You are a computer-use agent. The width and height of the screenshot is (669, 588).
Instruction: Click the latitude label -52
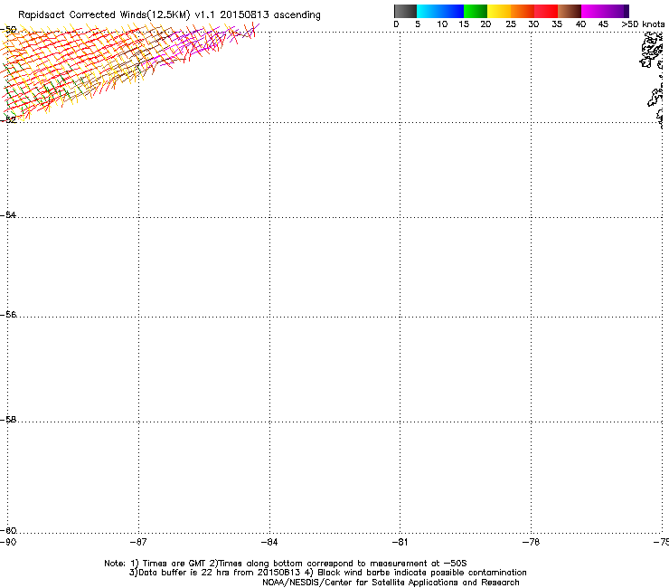[8, 119]
